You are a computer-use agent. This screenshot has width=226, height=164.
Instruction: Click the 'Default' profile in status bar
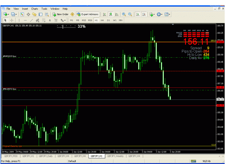coord(72,161)
